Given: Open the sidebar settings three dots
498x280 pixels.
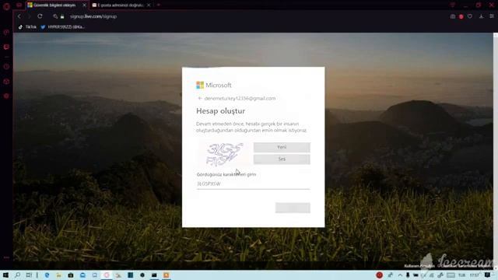Looking at the screenshot, I should coord(6,257).
